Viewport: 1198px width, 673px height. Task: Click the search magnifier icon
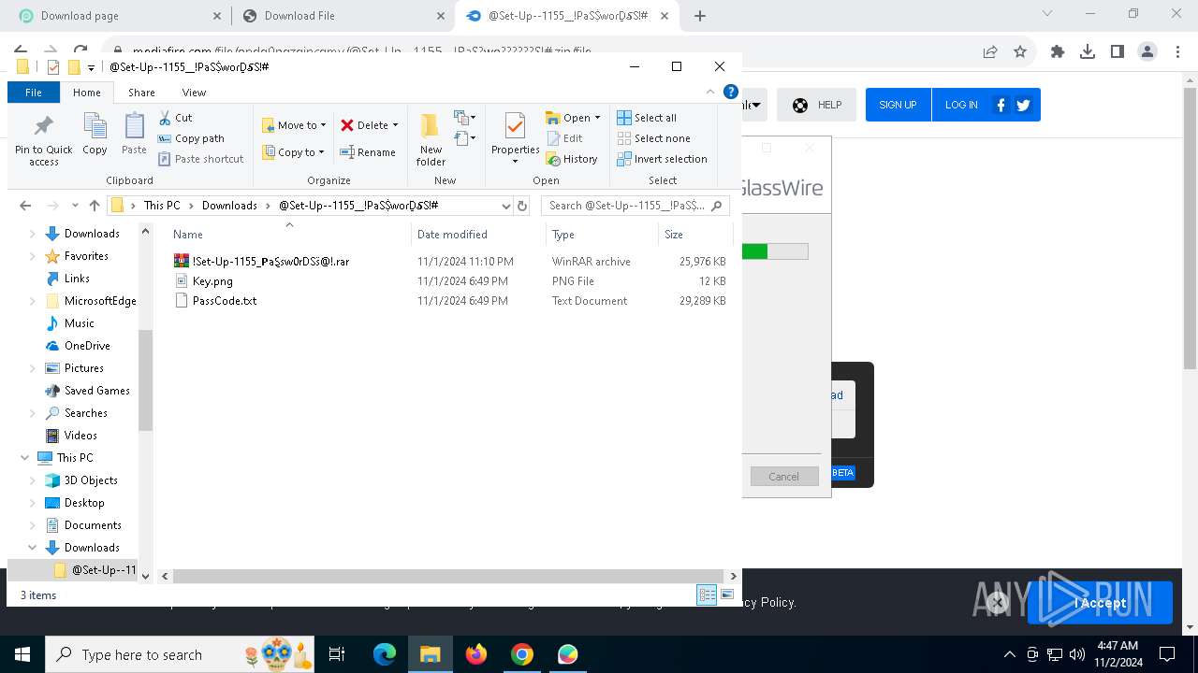(718, 206)
